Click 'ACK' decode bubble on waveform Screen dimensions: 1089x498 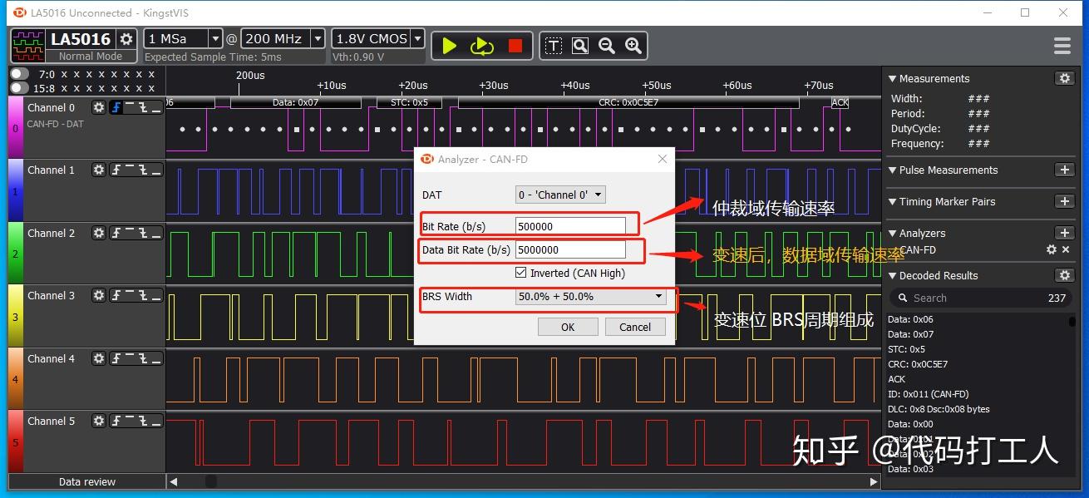[x=840, y=103]
